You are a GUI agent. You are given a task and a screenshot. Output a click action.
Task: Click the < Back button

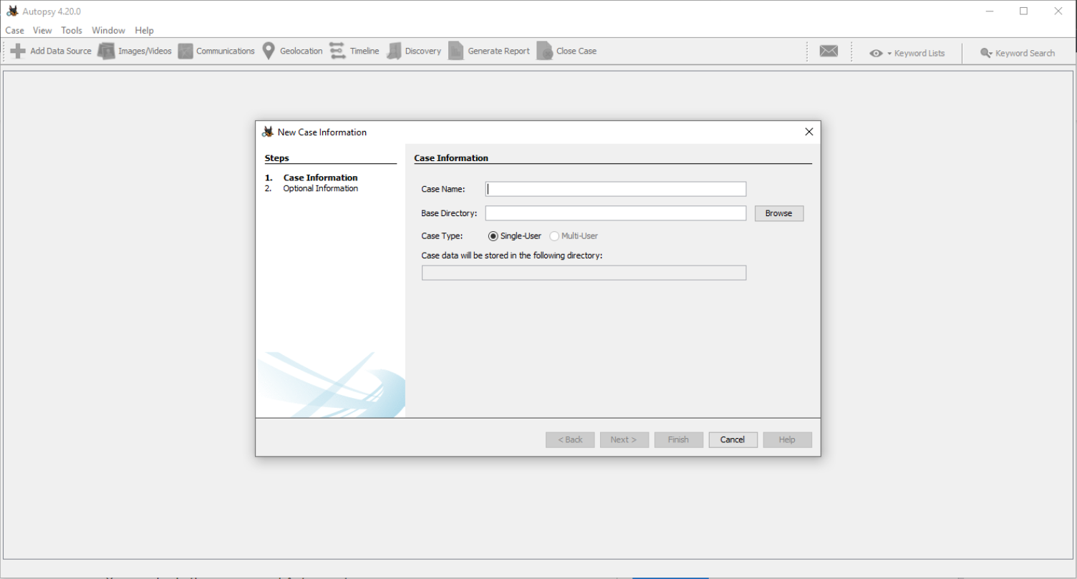click(570, 439)
